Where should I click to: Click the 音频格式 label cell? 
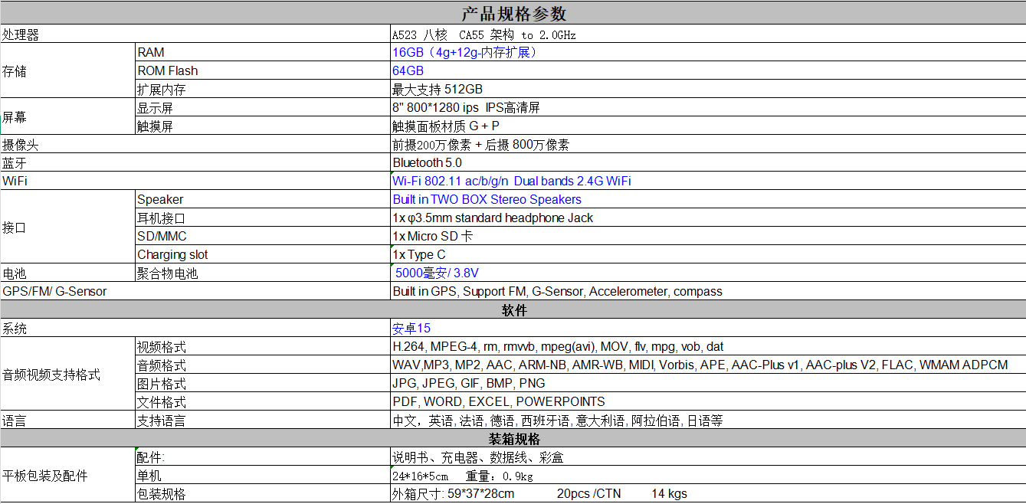[x=263, y=365]
